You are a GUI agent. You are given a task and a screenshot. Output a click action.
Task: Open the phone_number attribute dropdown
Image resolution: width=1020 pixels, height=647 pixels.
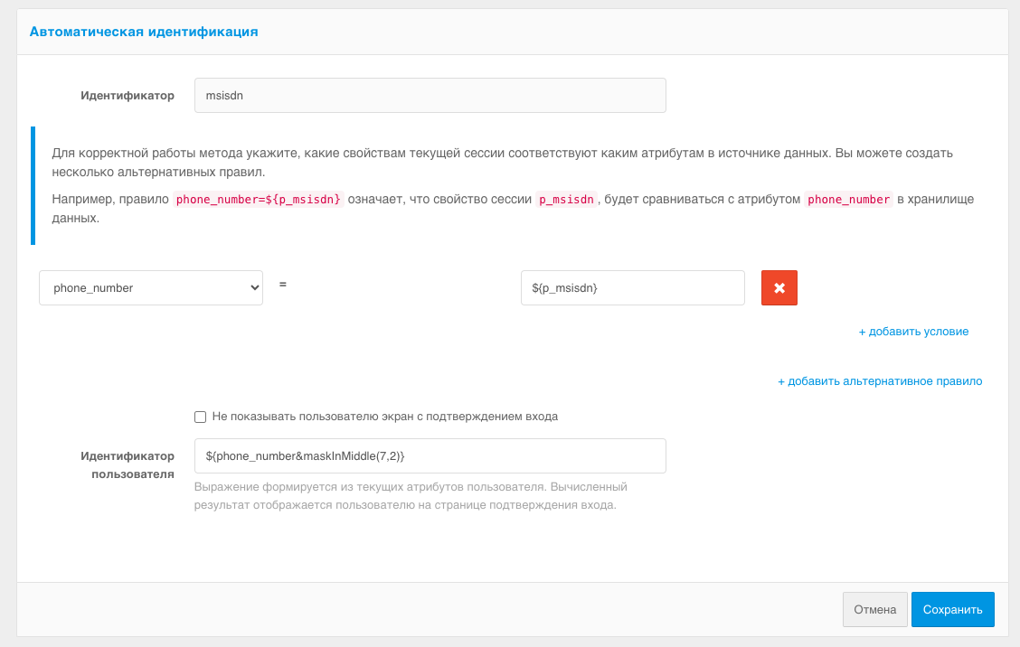click(151, 288)
